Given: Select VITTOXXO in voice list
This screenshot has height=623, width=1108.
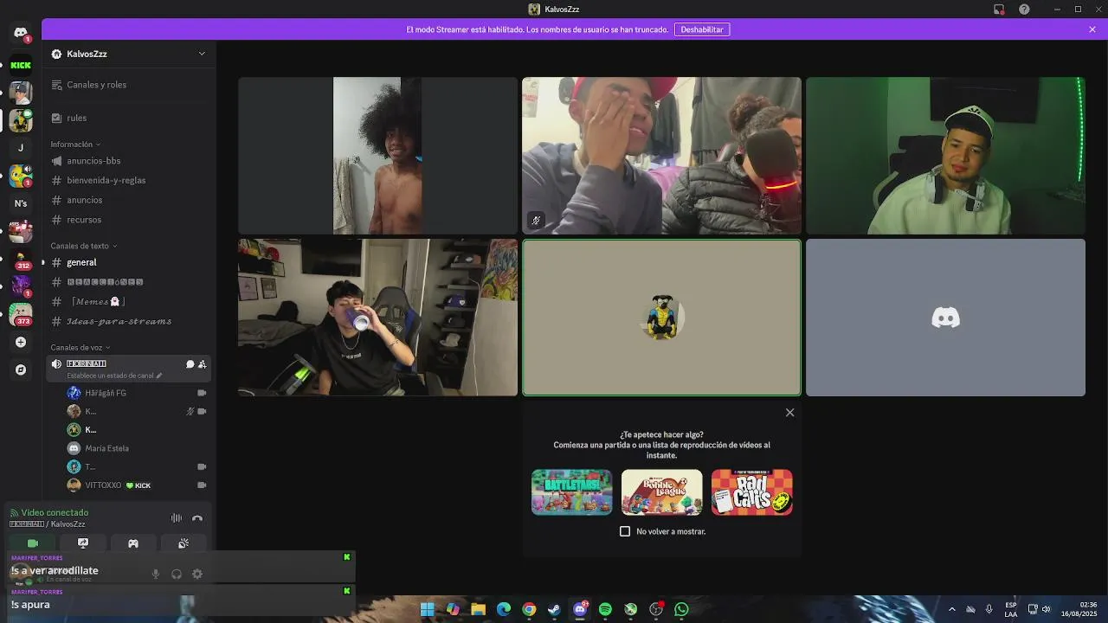Looking at the screenshot, I should (137, 485).
